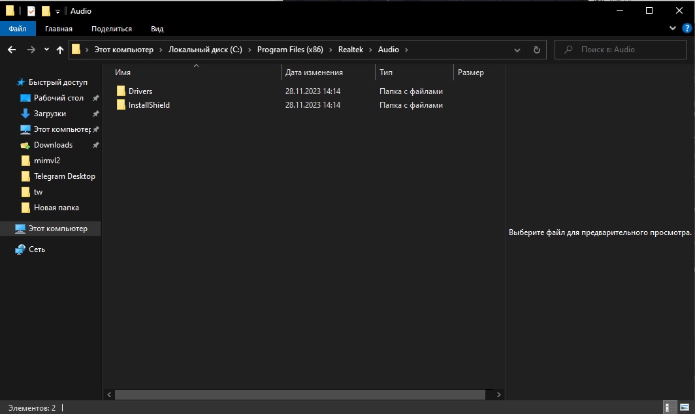The height and width of the screenshot is (414, 695).
Task: Click the Drivers modified date 28.11.2023 14:14
Action: click(313, 91)
